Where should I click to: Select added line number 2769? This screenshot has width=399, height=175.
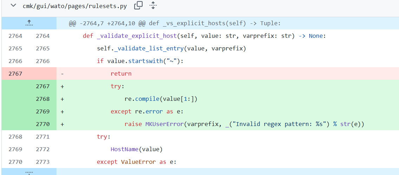(42, 111)
